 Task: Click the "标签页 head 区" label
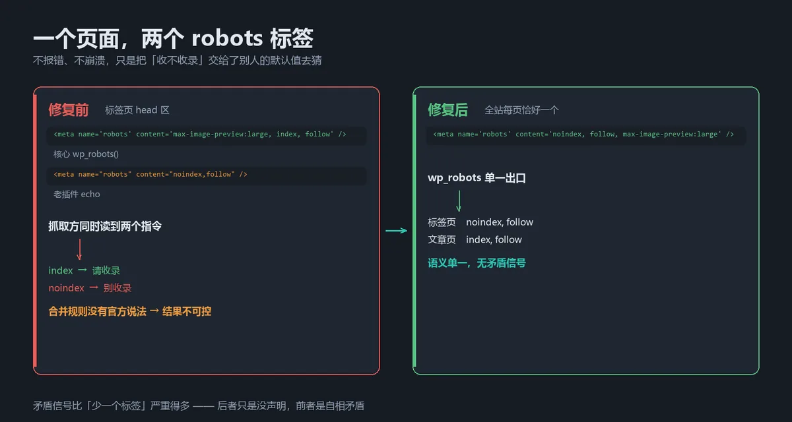point(137,110)
